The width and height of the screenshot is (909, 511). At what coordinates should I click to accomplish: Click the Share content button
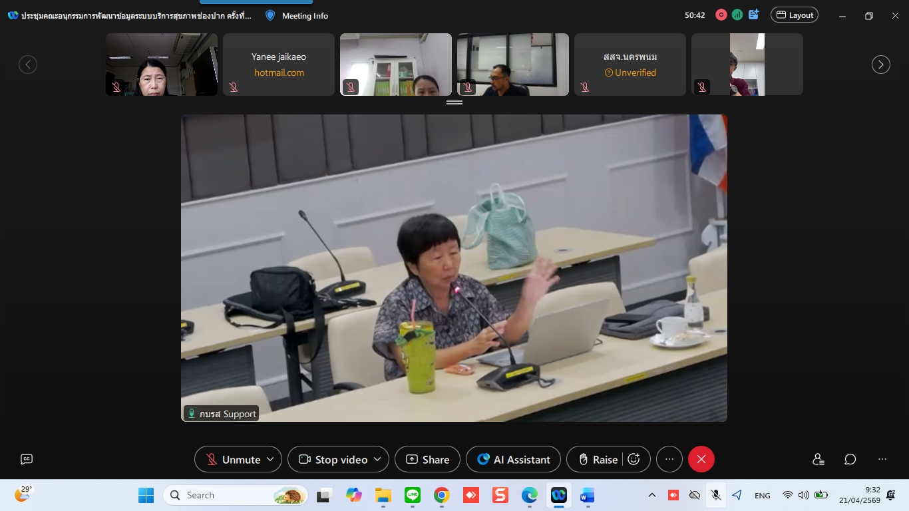pos(427,459)
